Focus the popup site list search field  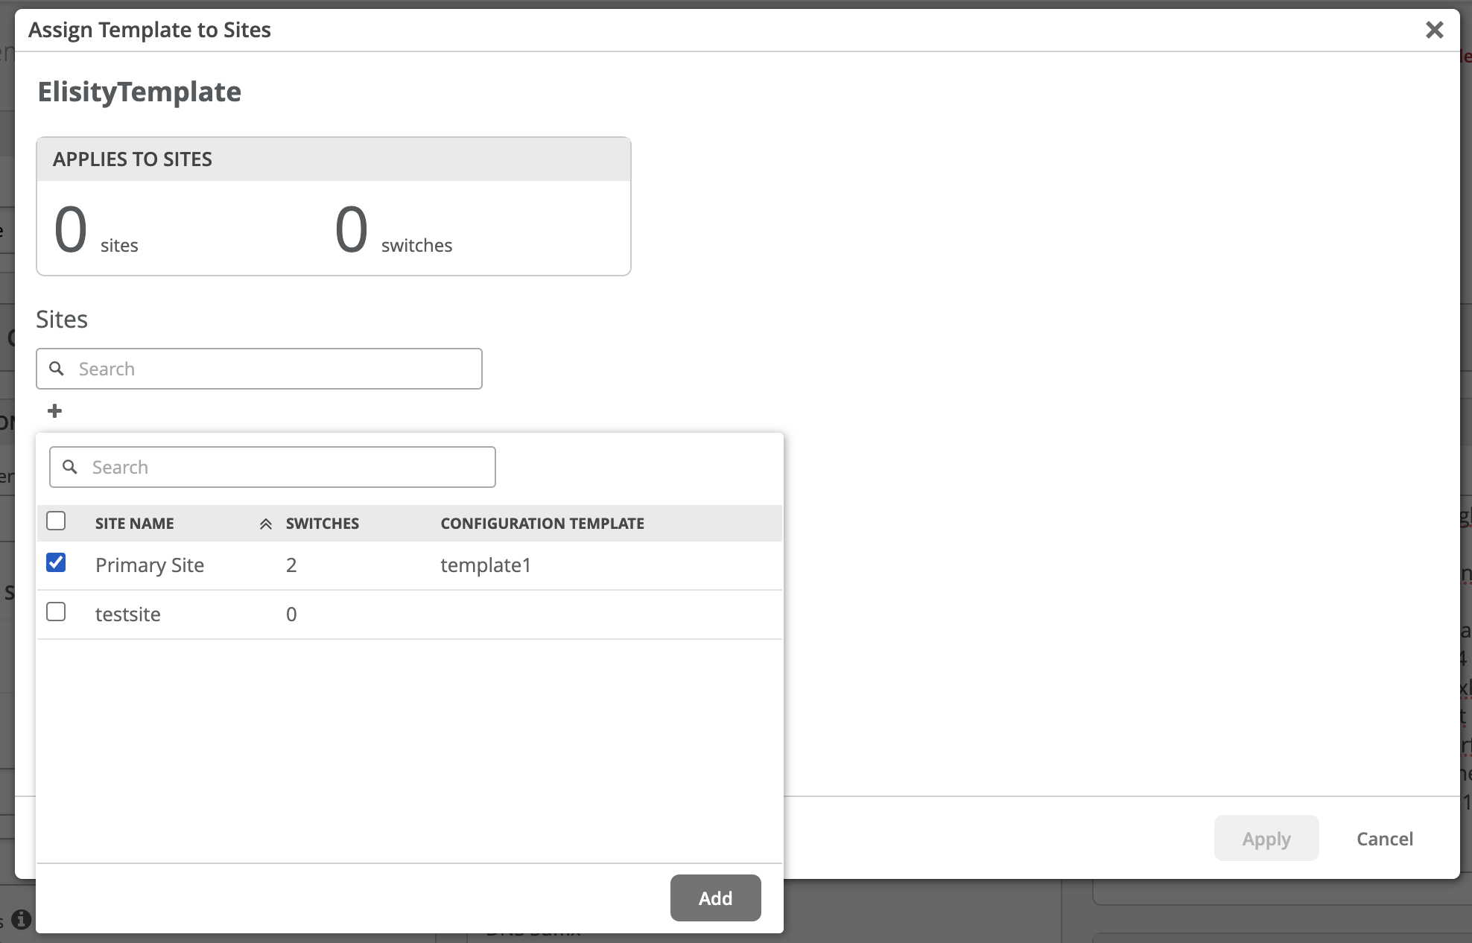[x=289, y=467]
